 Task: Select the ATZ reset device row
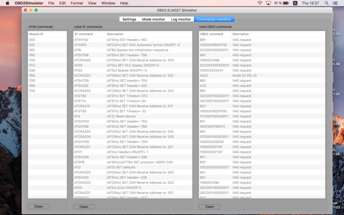coord(133,116)
